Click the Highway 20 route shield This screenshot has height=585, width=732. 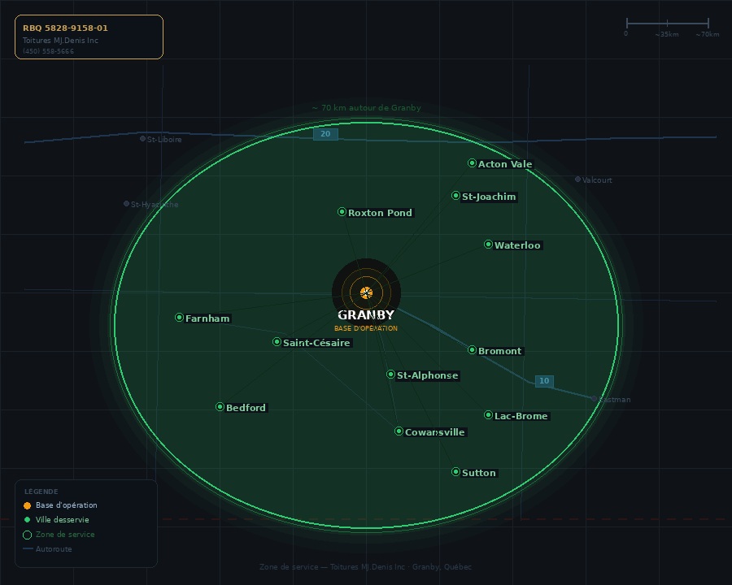pos(325,134)
